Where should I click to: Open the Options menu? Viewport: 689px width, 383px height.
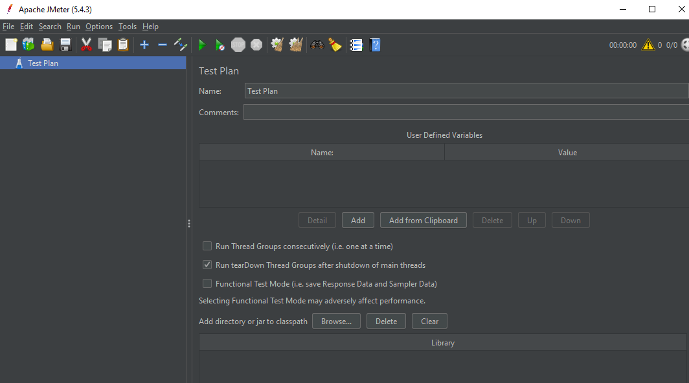click(x=98, y=27)
